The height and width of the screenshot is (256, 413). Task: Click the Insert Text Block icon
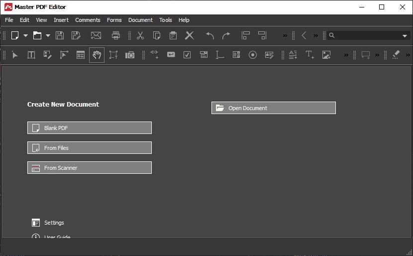pyautogui.click(x=293, y=55)
